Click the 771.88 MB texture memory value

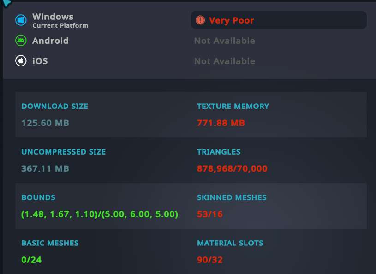pos(221,123)
